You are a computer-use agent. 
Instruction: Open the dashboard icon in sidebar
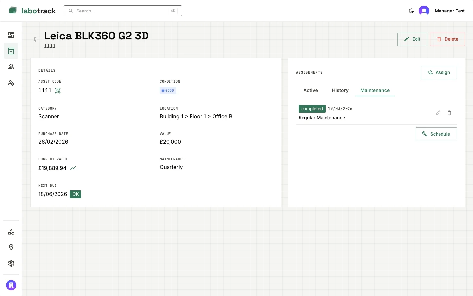coord(11,35)
